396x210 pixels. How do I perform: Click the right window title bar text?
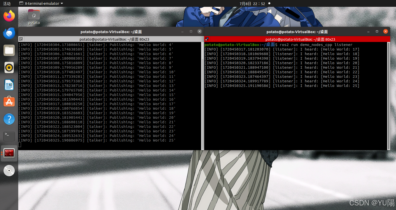(x=297, y=32)
